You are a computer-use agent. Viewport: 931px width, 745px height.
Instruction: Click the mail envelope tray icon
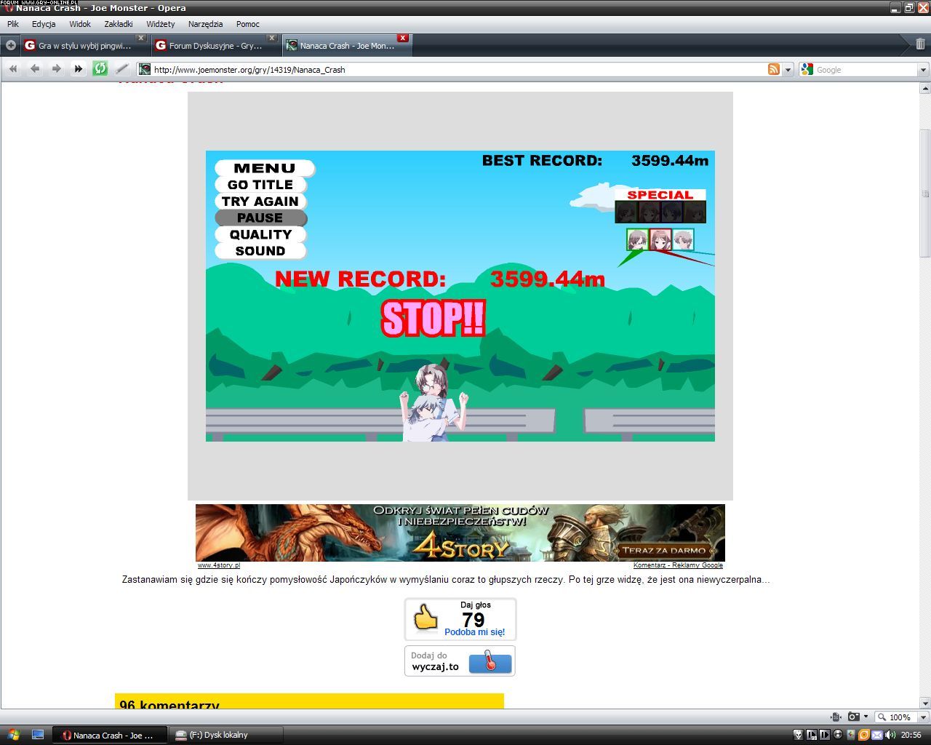[877, 735]
